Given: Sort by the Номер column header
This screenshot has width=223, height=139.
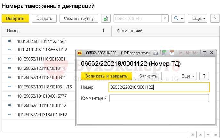Looking at the screenshot, I should tap(57, 31).
